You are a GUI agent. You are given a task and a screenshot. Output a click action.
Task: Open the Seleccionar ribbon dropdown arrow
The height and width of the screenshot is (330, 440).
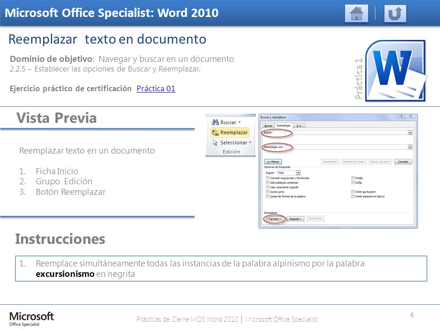(x=250, y=143)
